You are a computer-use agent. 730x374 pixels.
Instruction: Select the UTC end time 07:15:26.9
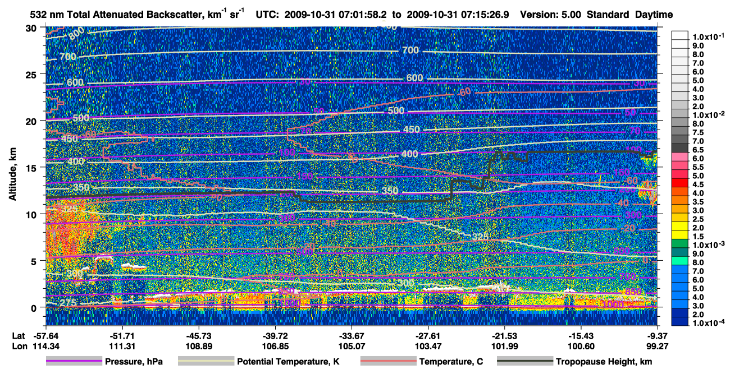(x=486, y=15)
